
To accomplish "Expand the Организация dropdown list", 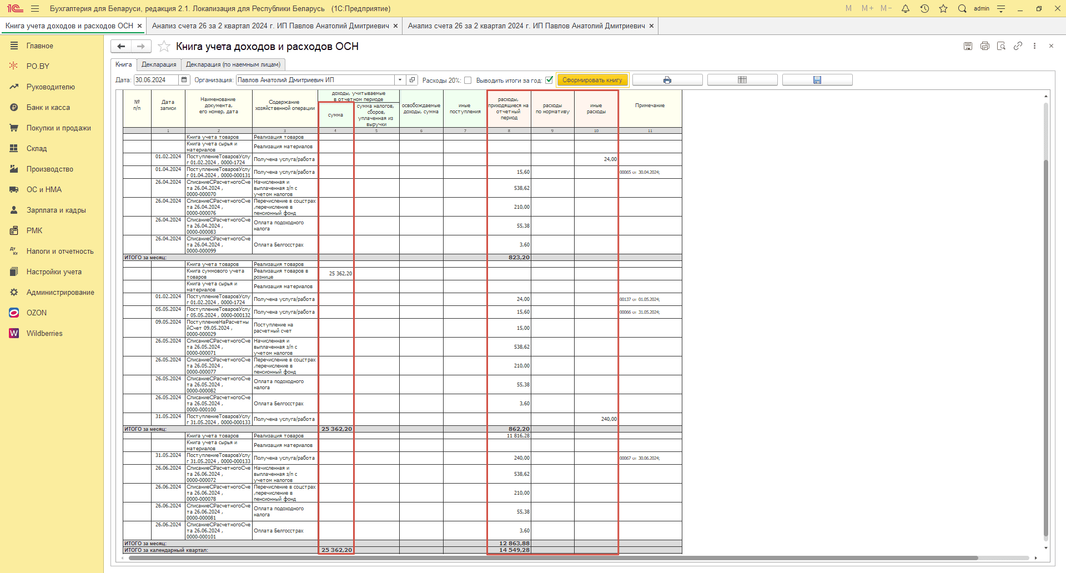I will pos(400,80).
